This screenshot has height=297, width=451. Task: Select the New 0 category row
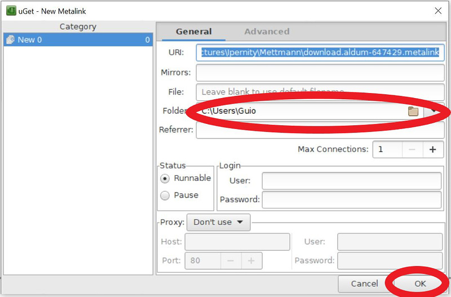pyautogui.click(x=78, y=39)
